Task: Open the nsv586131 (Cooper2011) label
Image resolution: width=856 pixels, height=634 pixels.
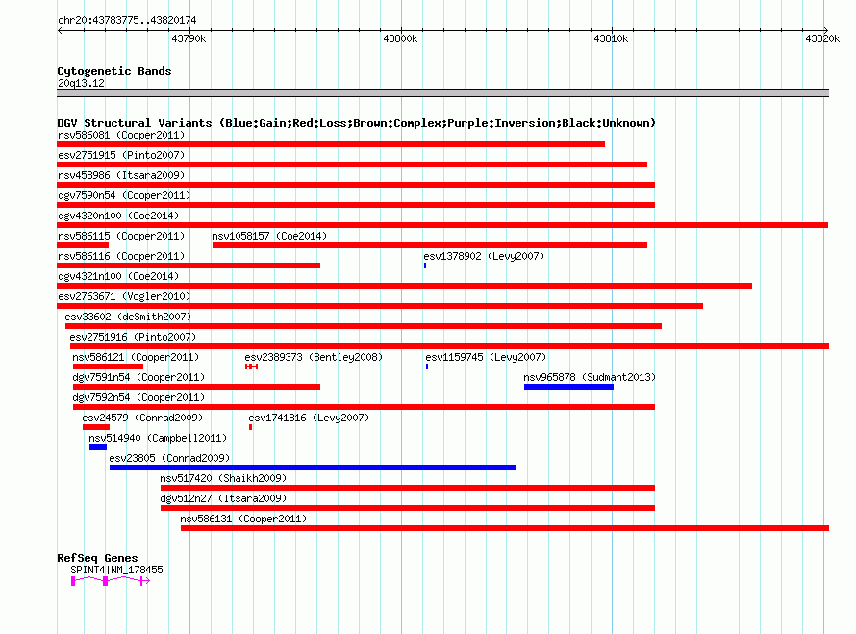Action: point(243,519)
